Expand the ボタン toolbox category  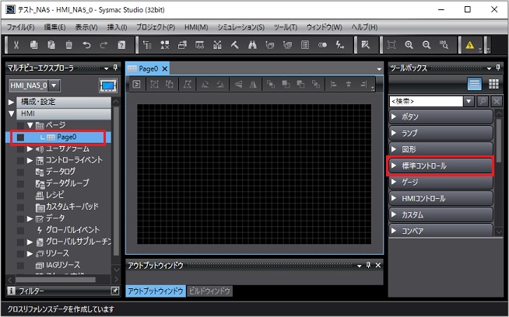[441, 117]
